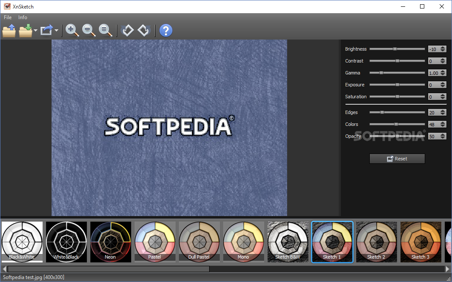Image resolution: width=452 pixels, height=282 pixels.
Task: Increase Saturation with stepper up arrow
Action: 443,95
